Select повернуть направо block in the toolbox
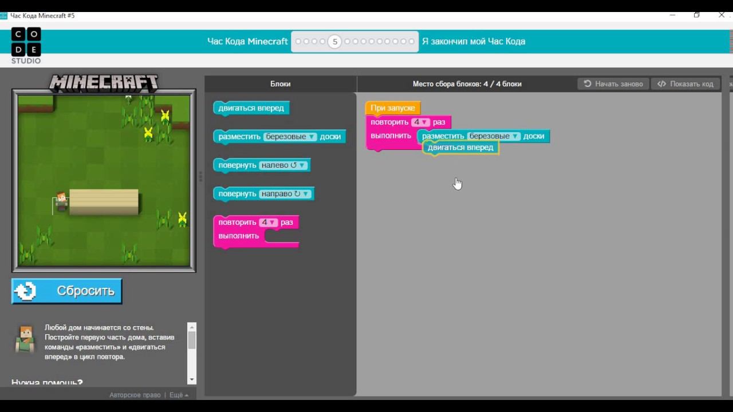Viewport: 733px width, 412px height. (263, 194)
